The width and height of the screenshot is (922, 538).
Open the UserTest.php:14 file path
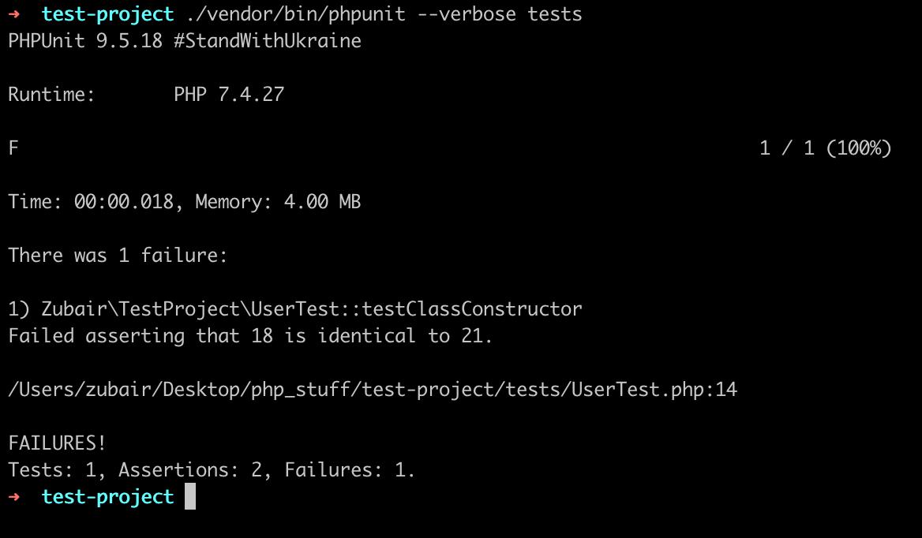point(373,390)
